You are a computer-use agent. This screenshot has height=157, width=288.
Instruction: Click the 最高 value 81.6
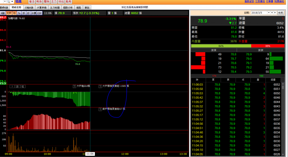tap(234, 32)
